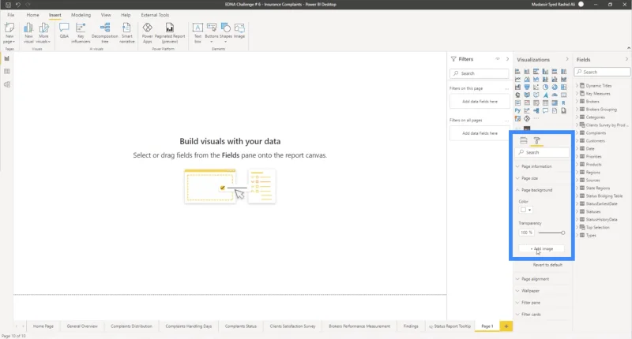Insert Decomposition tree from the ribbon

pos(105,33)
